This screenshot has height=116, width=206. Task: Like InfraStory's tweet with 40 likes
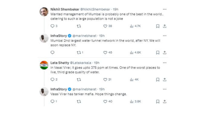point(105,101)
